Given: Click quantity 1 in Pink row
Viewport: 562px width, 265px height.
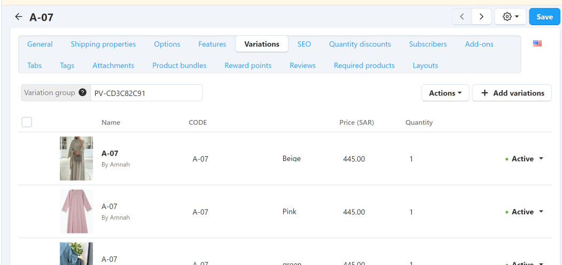Looking at the screenshot, I should pyautogui.click(x=411, y=212).
